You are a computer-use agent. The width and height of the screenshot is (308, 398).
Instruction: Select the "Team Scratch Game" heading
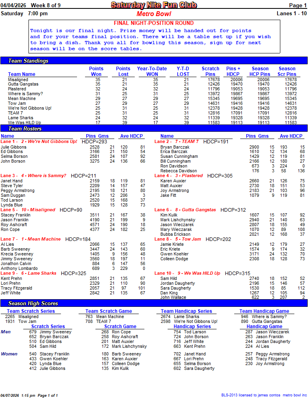point(109,311)
